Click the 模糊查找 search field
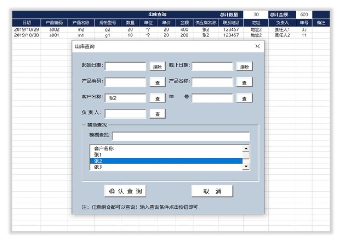This screenshot has width=342, height=242. pos(181,136)
